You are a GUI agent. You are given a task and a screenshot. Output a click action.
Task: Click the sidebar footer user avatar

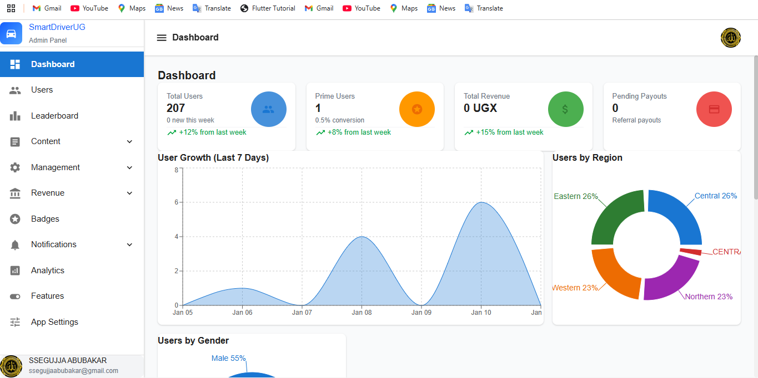pos(11,366)
